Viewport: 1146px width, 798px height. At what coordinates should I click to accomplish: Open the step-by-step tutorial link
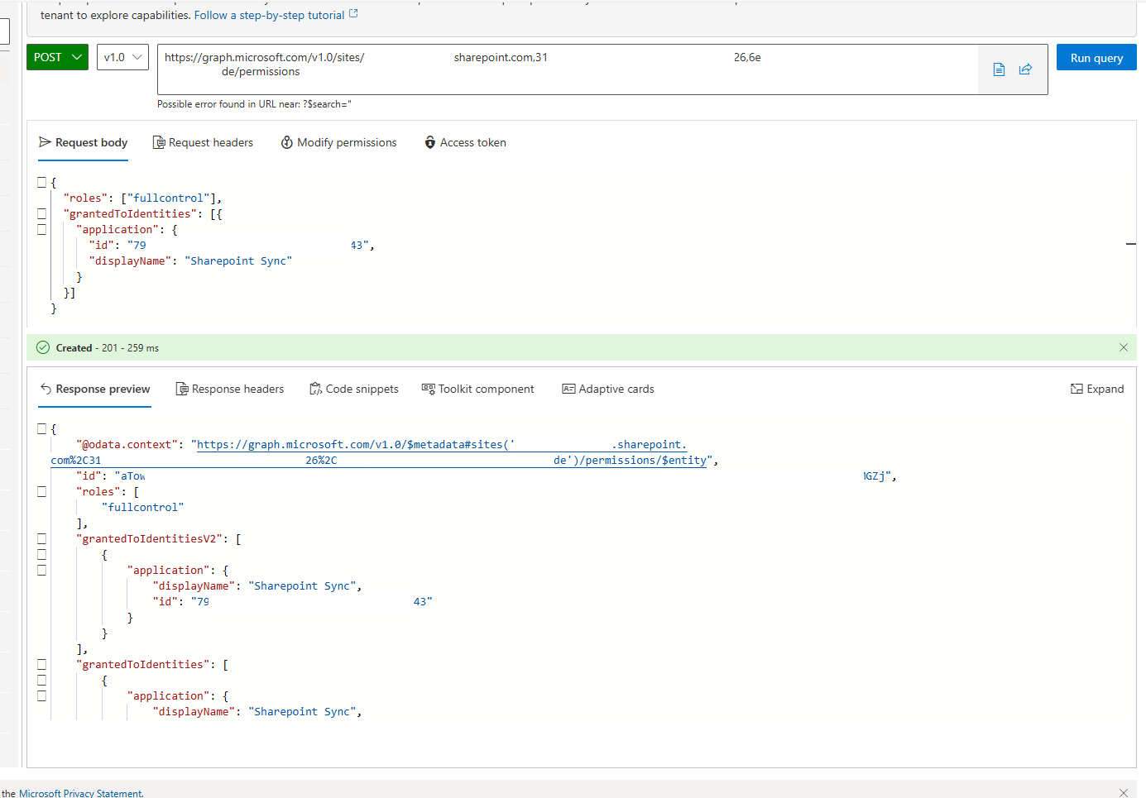tap(276, 15)
